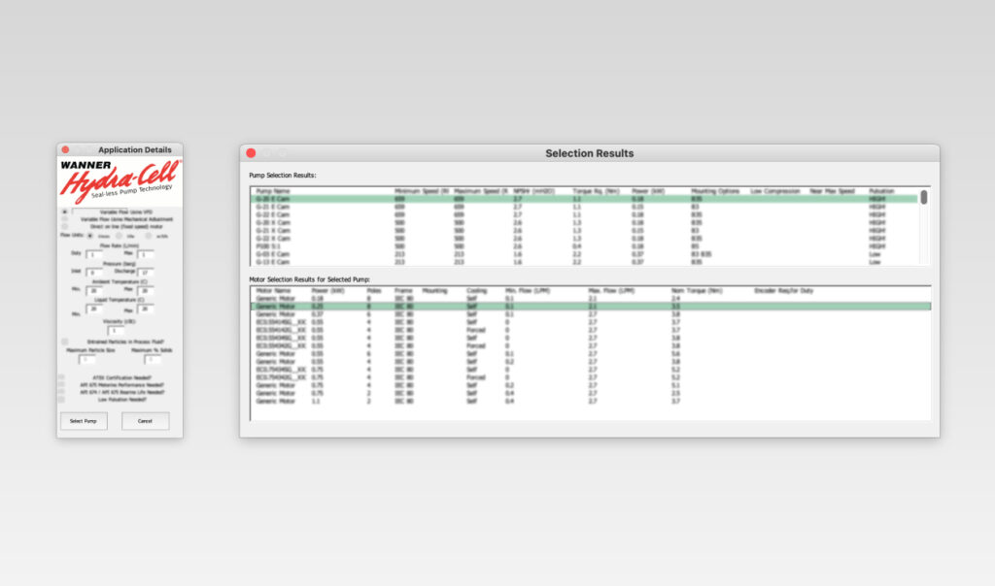995x586 pixels.
Task: Click the Motor Name column header
Action: (273, 291)
